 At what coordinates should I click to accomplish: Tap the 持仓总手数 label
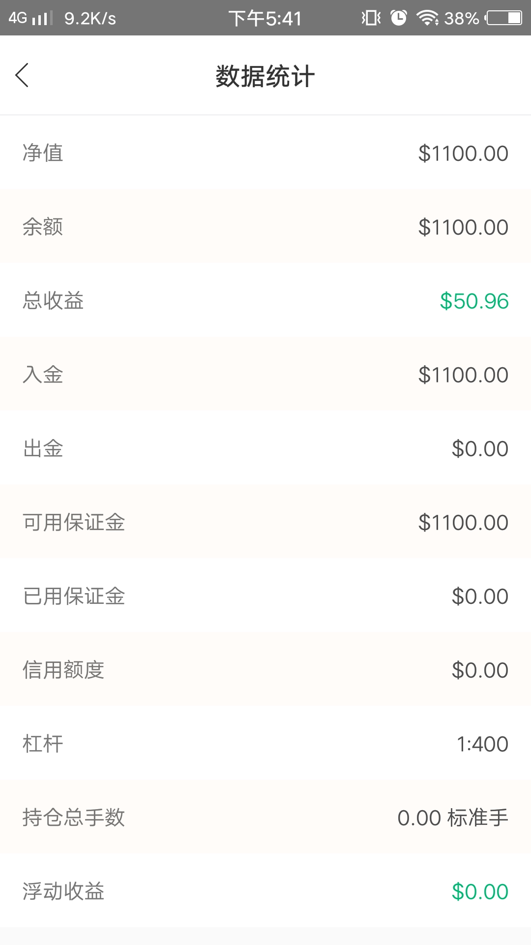74,818
